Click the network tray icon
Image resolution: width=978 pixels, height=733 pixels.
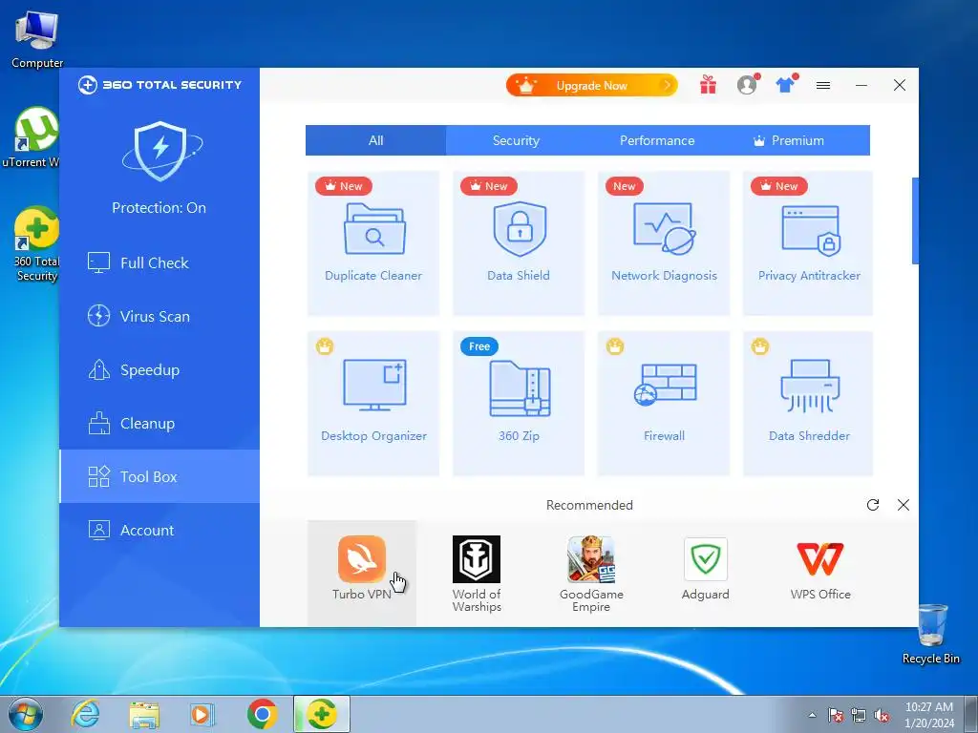click(x=859, y=715)
